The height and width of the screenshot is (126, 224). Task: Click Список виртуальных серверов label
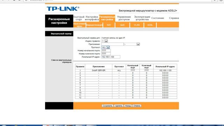61,61
